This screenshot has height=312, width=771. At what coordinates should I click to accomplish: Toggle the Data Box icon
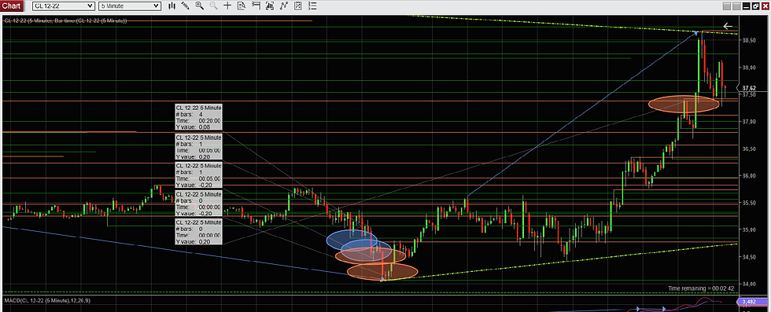point(242,6)
